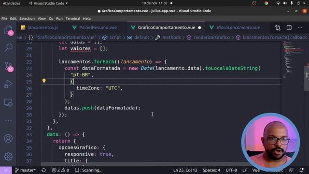
Task: Open network wifi icon in top bar
Action: click(x=278, y=3)
